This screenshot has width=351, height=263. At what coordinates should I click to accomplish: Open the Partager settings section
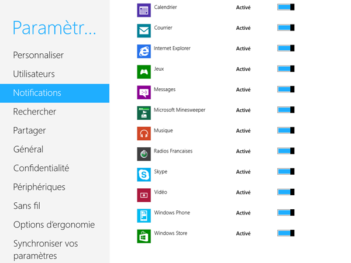pyautogui.click(x=29, y=131)
